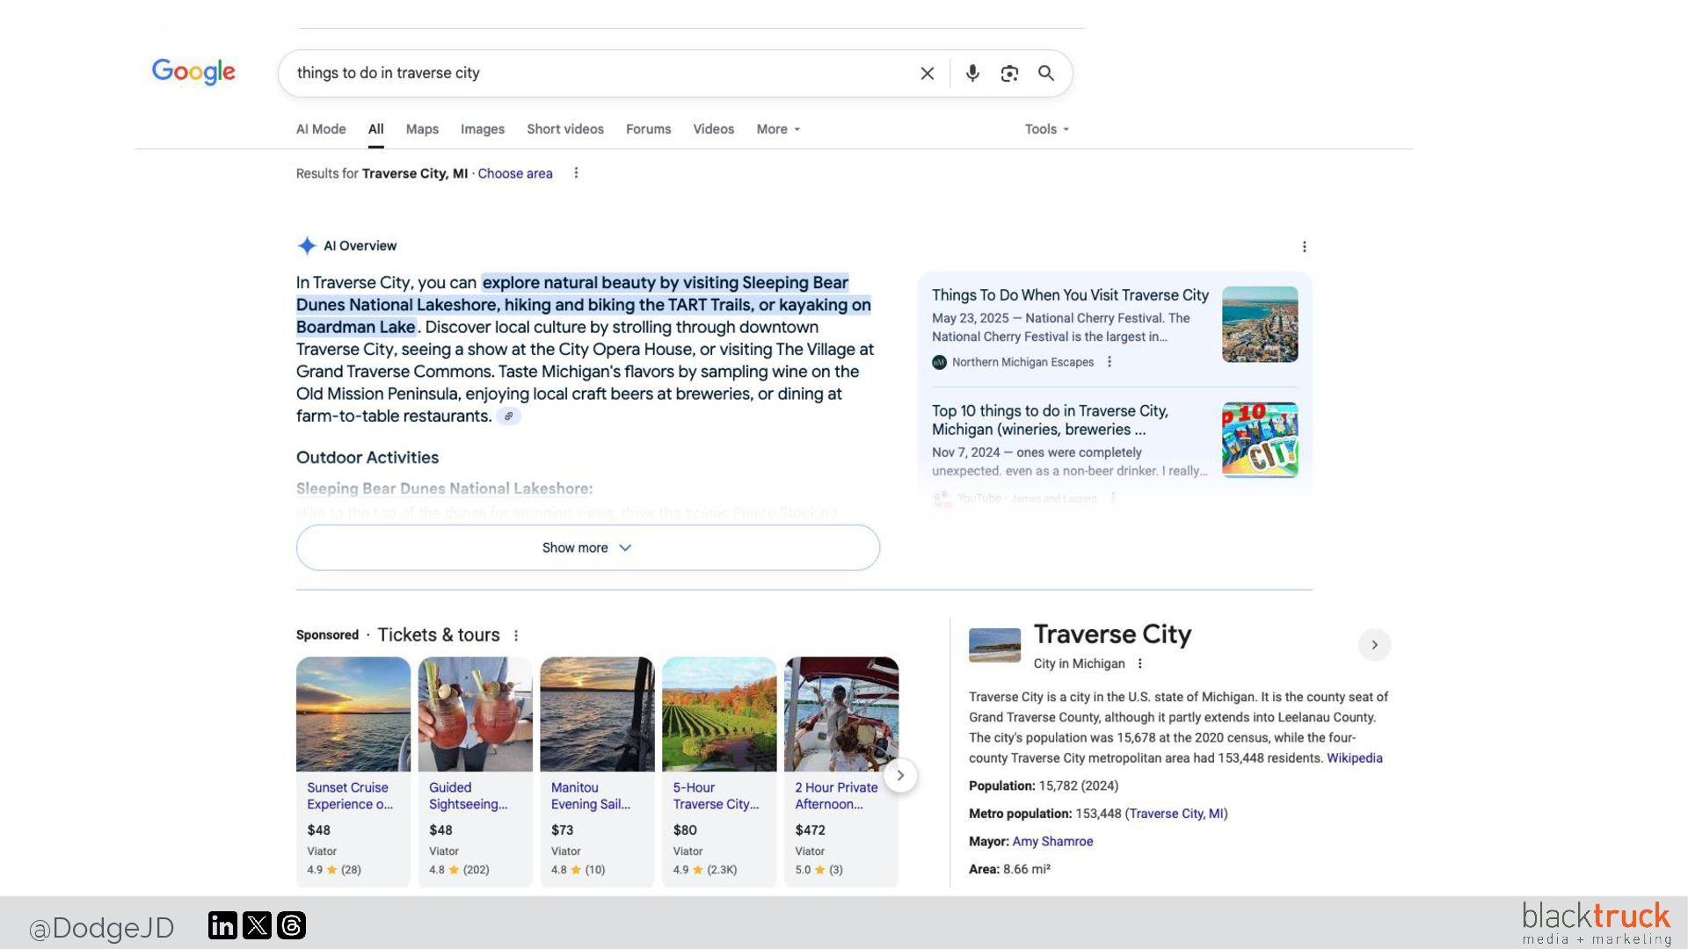1688x949 pixels.
Task: Clear the search box with X icon
Action: click(927, 74)
